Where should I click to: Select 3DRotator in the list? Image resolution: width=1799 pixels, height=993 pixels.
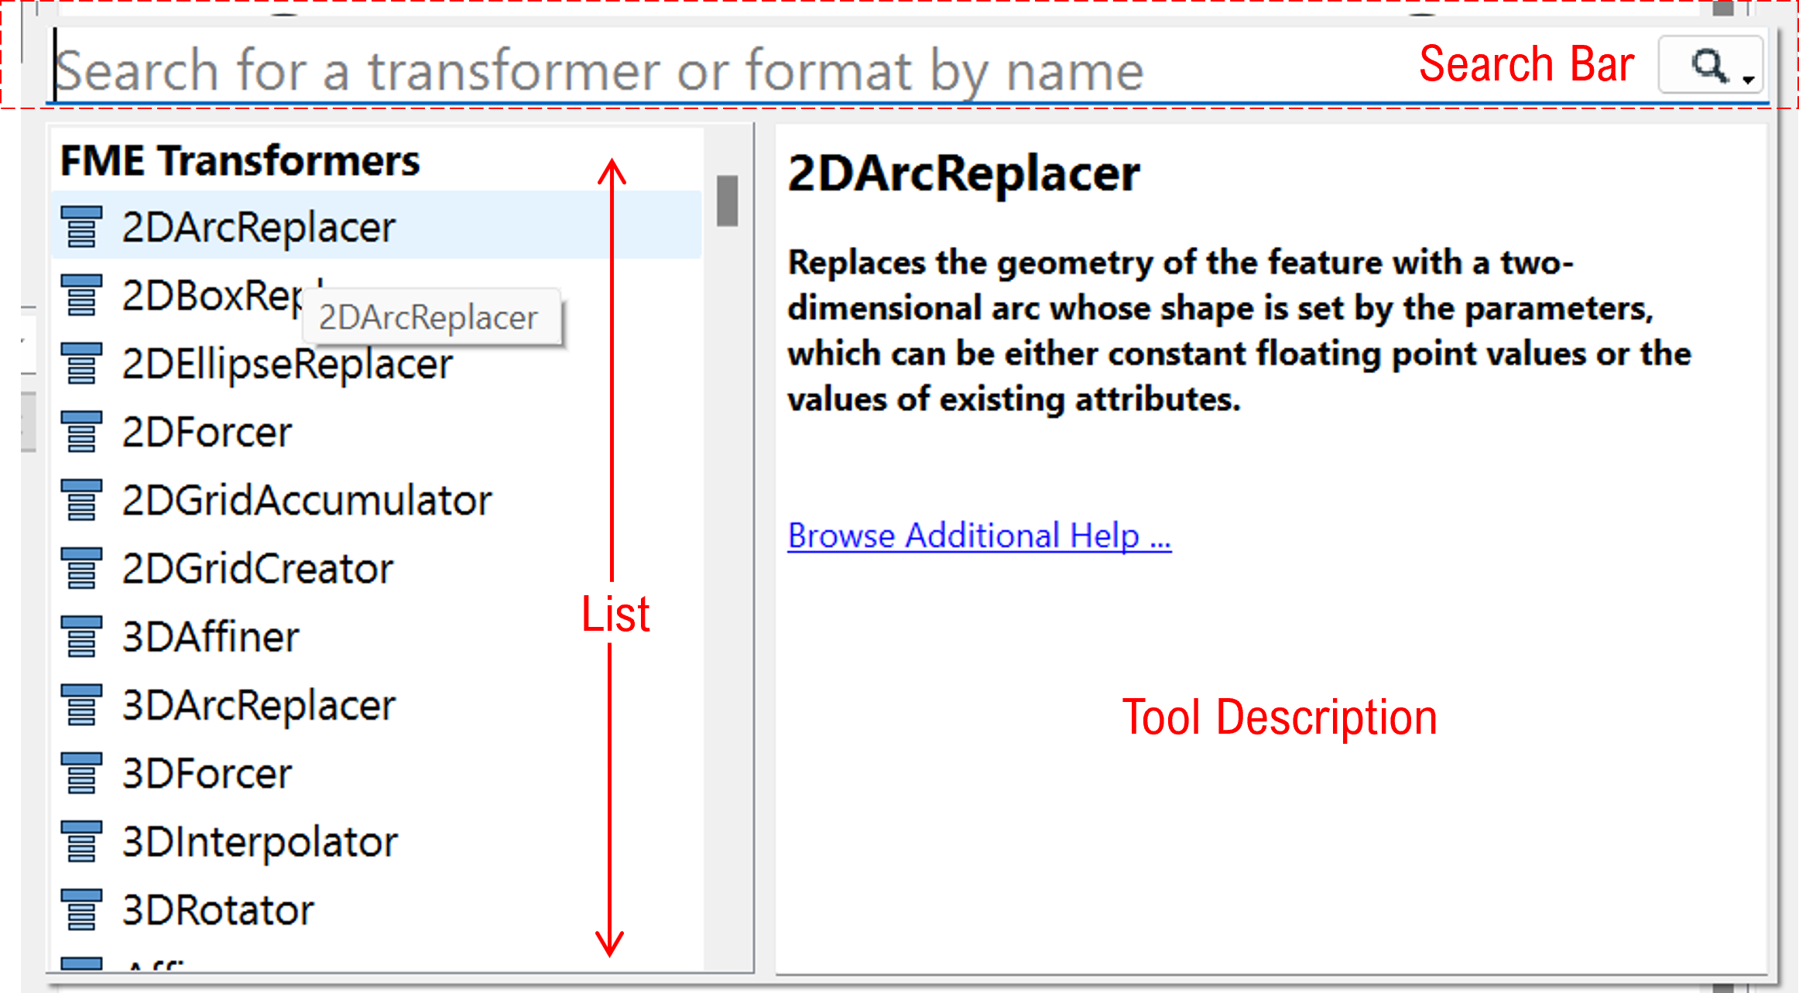[x=376, y=909]
